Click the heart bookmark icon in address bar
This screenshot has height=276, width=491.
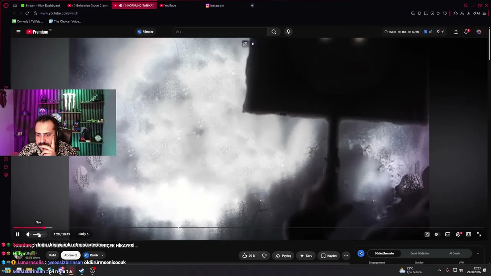(445, 13)
